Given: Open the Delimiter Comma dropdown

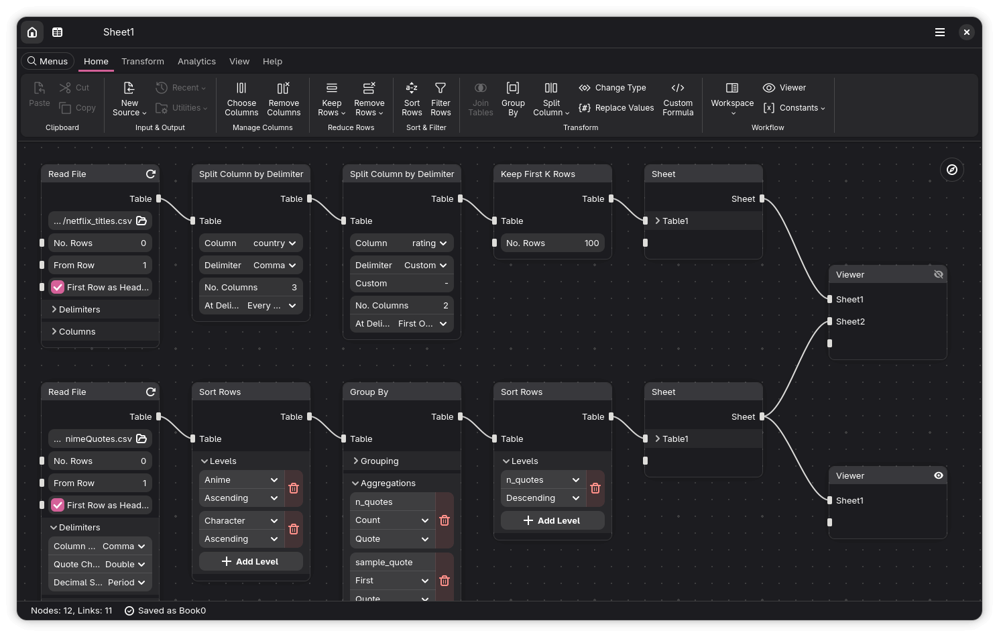Looking at the screenshot, I should (x=251, y=265).
